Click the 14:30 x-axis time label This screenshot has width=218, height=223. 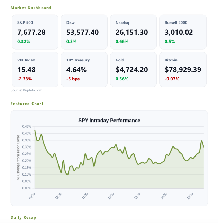(164, 196)
